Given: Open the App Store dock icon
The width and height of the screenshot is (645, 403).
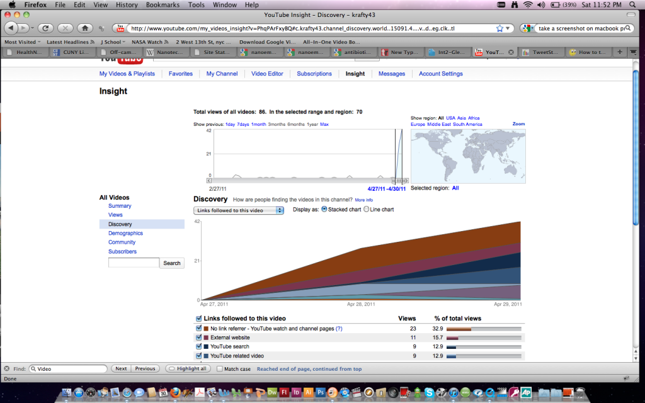Looking at the screenshot, I should [79, 392].
